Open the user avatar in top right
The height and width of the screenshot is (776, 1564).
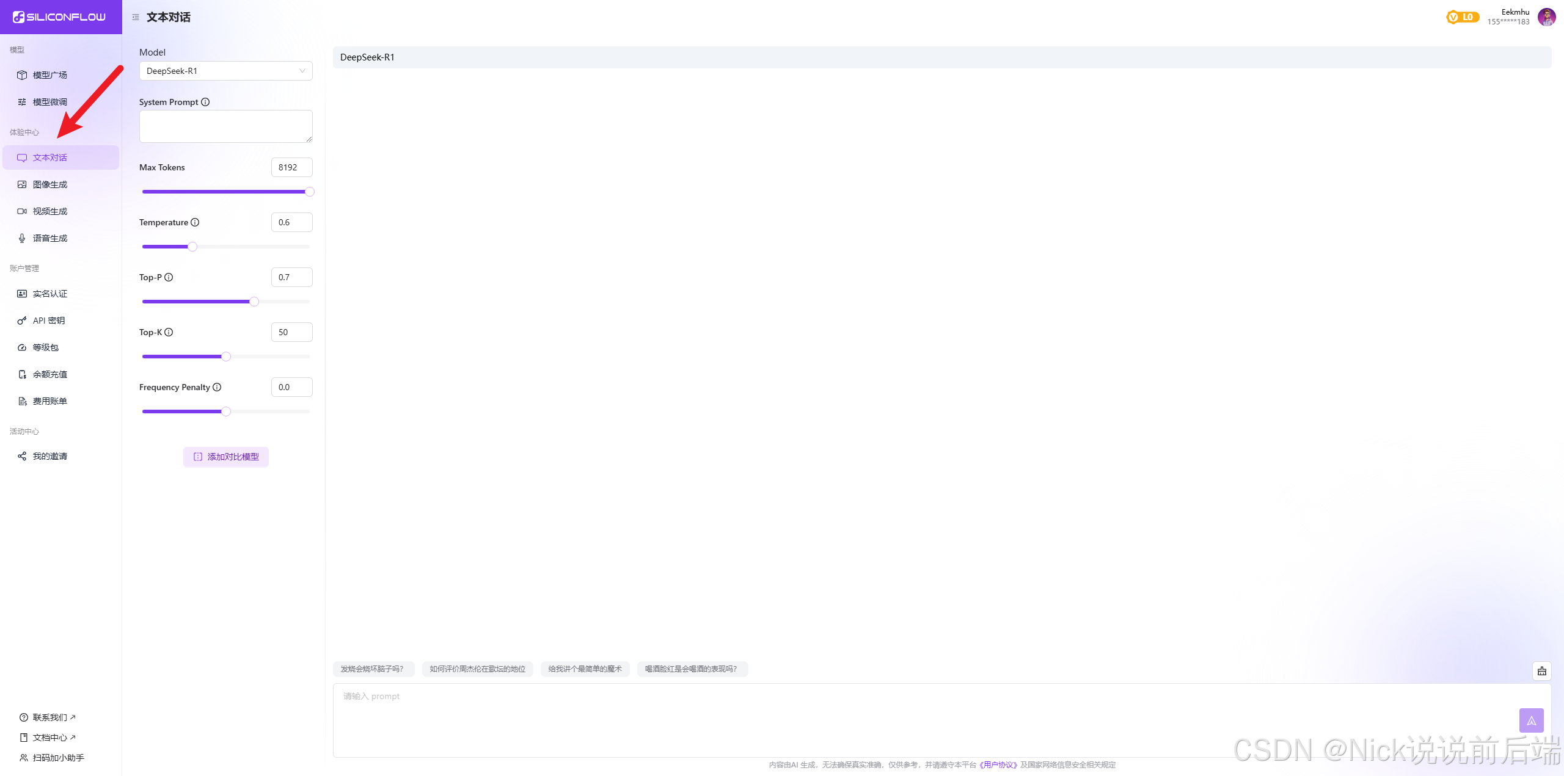pos(1546,17)
